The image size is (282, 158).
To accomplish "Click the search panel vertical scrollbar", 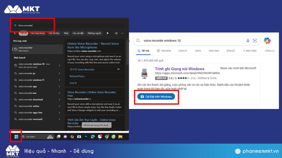I will coord(127,52).
